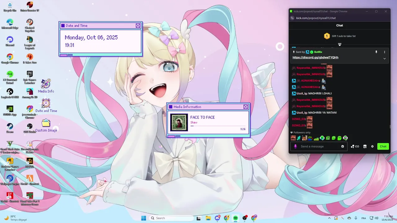Click the FRA language indicator in the taskbar
This screenshot has width=397, height=223.
coord(364,218)
